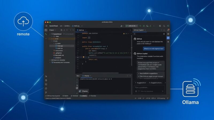Image resolution: width=214 pixels, height=120 pixels.
Task: Select the GitHub Copilot panel tab
Action: [x=139, y=30]
